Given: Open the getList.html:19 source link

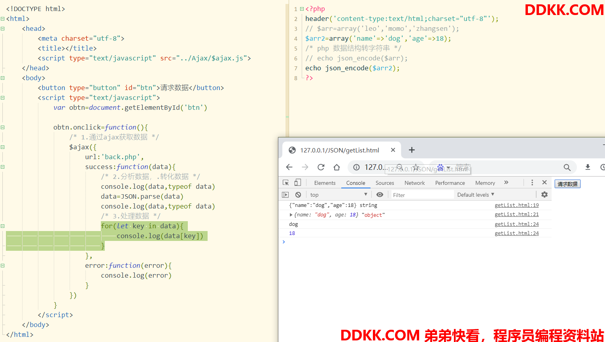Looking at the screenshot, I should (x=516, y=205).
